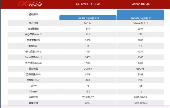Click the 185 TBP value
The image size is (170, 108).
(x=141, y=86)
